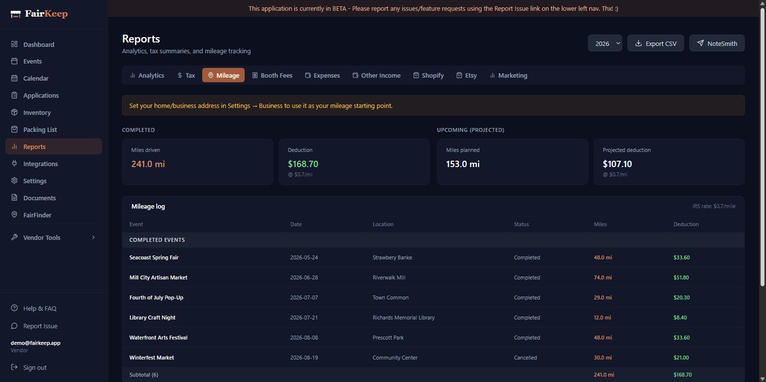The width and height of the screenshot is (766, 382).
Task: Click the page vertical scrollbar
Action: coord(762,147)
